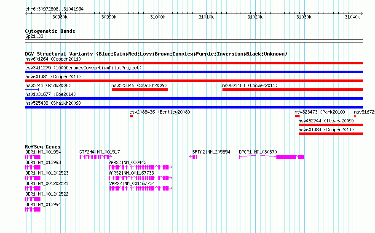This screenshot has width=375, height=233.
Task: Click the nsv601264 (Cooper2011) variant label
Action: click(53, 59)
